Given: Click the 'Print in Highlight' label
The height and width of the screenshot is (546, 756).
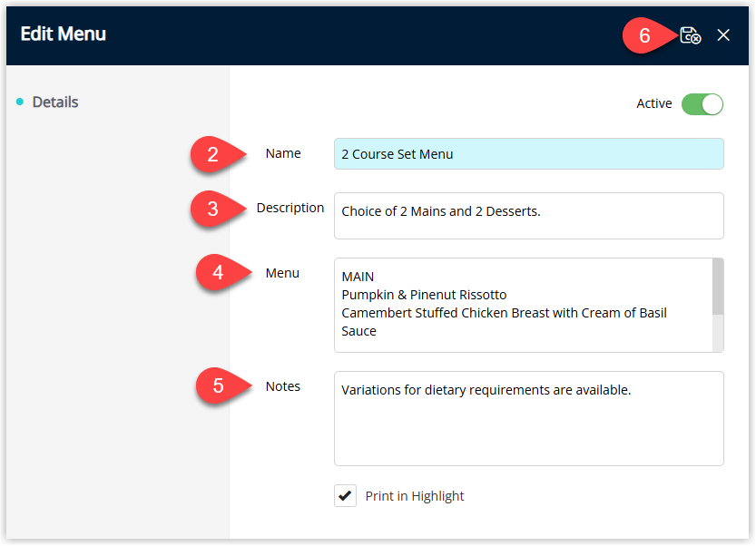Looking at the screenshot, I should click(414, 496).
